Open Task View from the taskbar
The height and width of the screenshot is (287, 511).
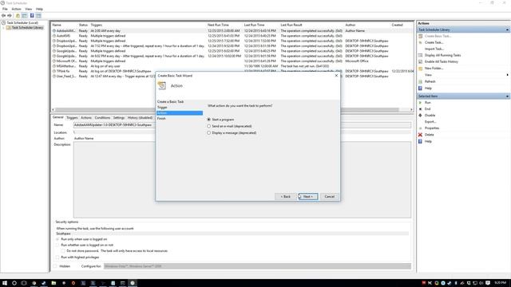24,283
